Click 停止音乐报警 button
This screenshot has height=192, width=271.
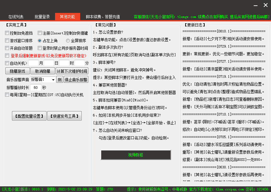(76, 80)
